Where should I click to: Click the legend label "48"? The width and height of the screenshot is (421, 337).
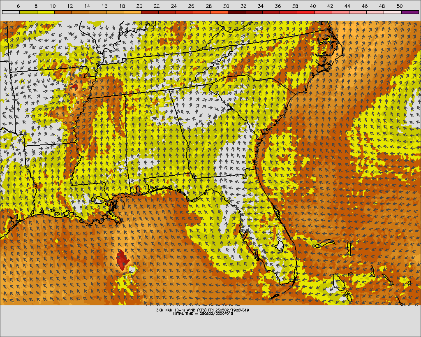382,6
